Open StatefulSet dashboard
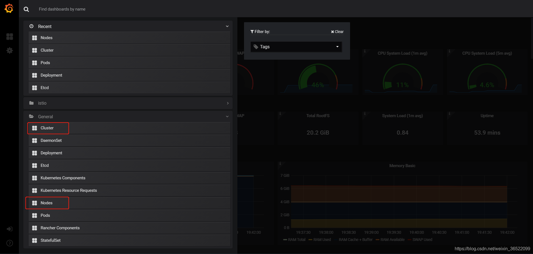This screenshot has width=533, height=254. [130, 240]
